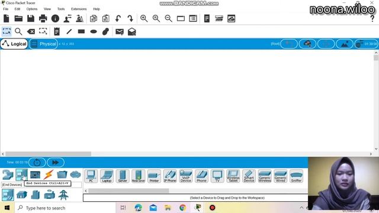Image resolution: width=379 pixels, height=213 pixels.
Task: Choose the Select tool
Action: click(7, 31)
